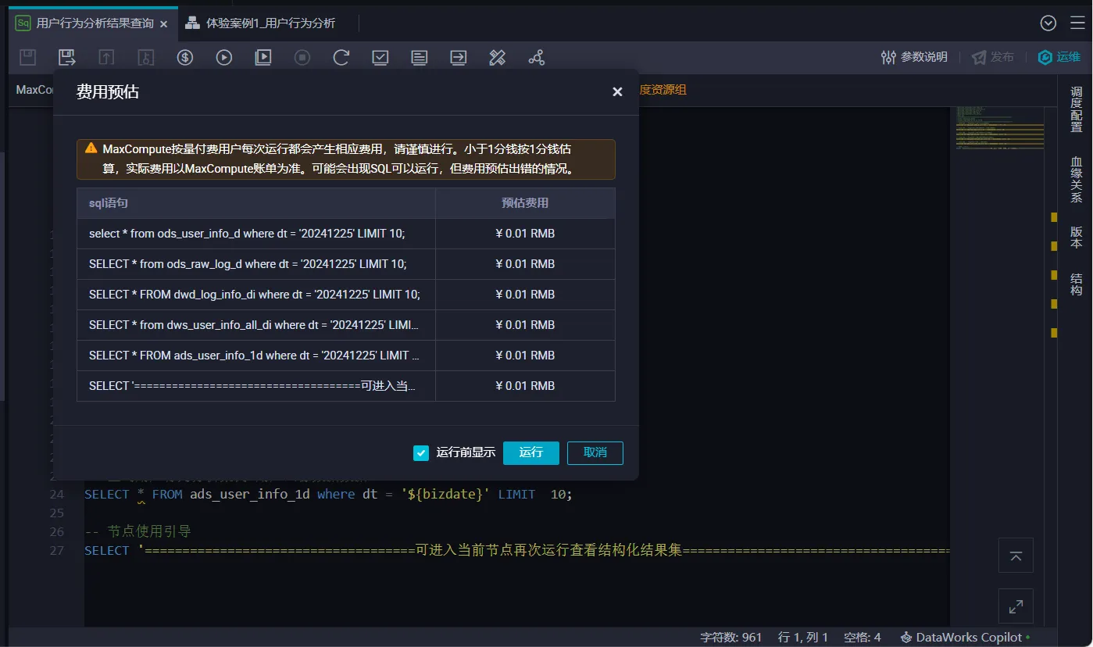Click the warning triangle icon in notice
1093x647 pixels.
tap(91, 148)
